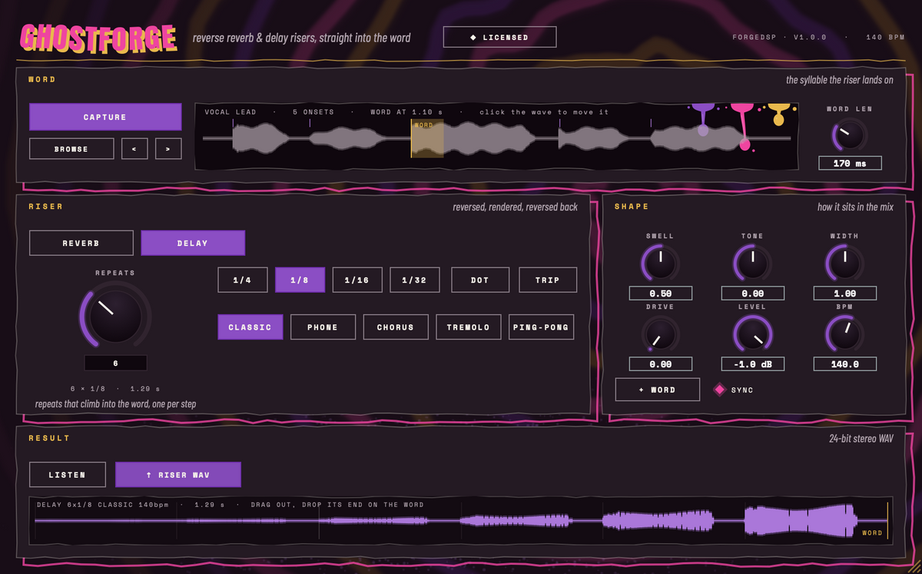Adjust the REPEATS knob
922x574 pixels.
[115, 316]
